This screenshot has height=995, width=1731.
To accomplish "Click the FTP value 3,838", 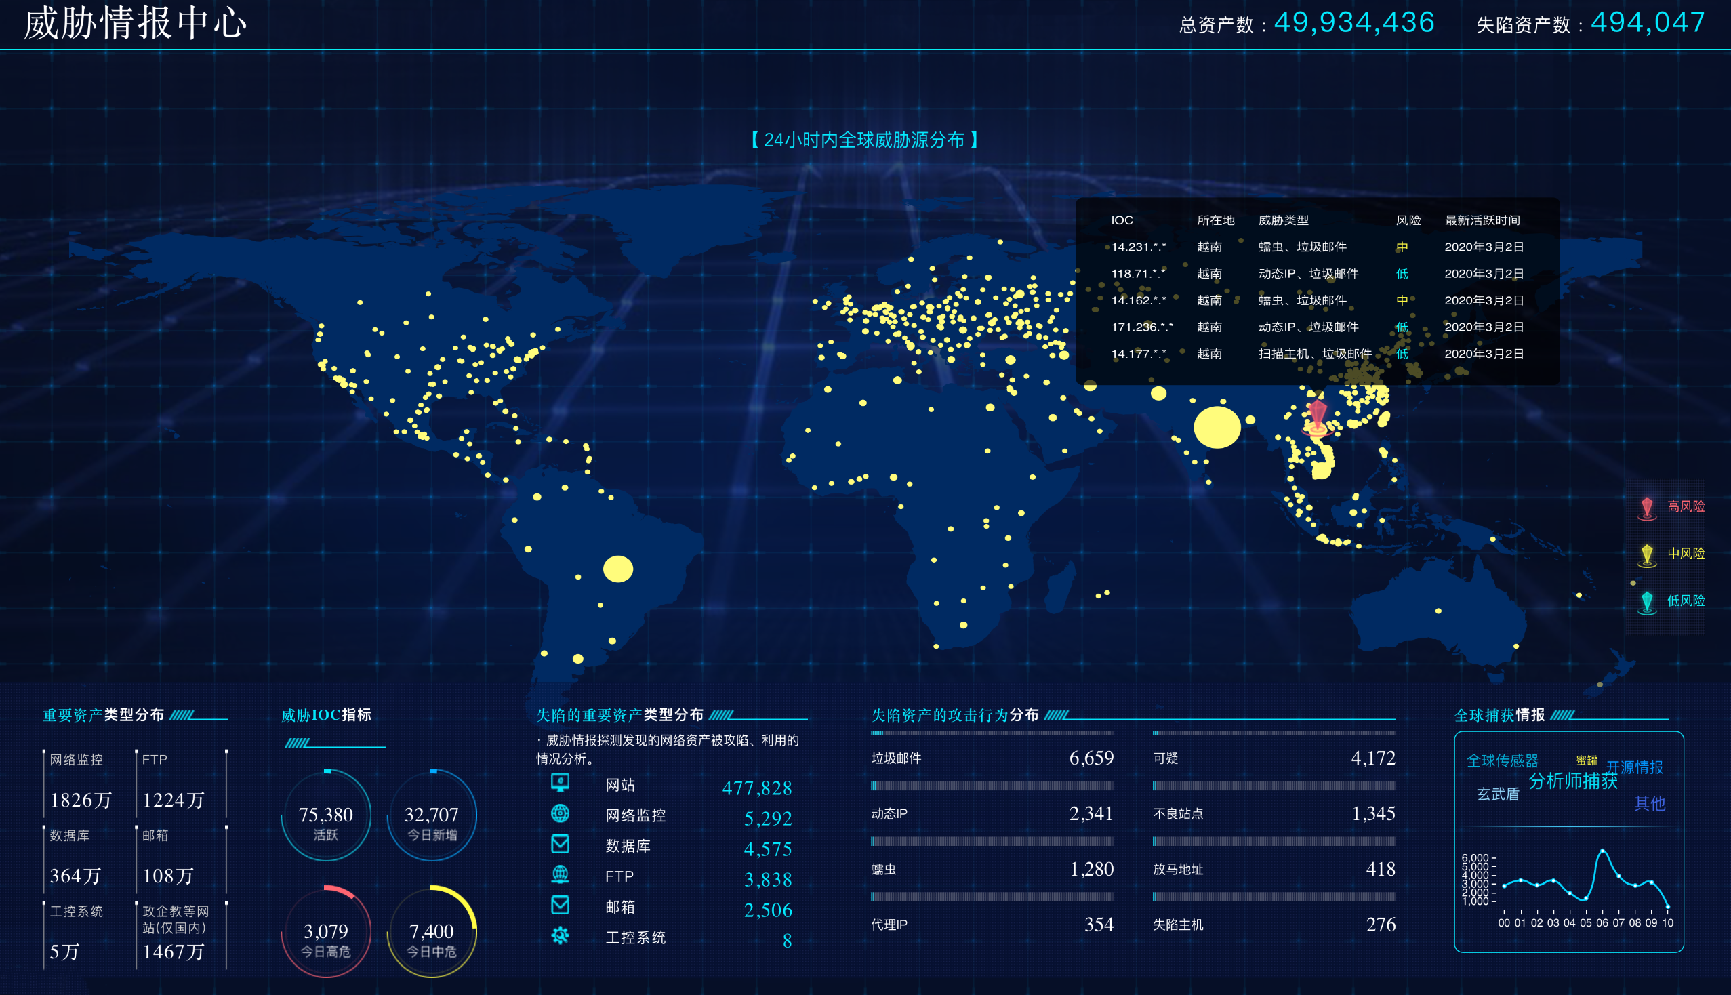I will [768, 880].
